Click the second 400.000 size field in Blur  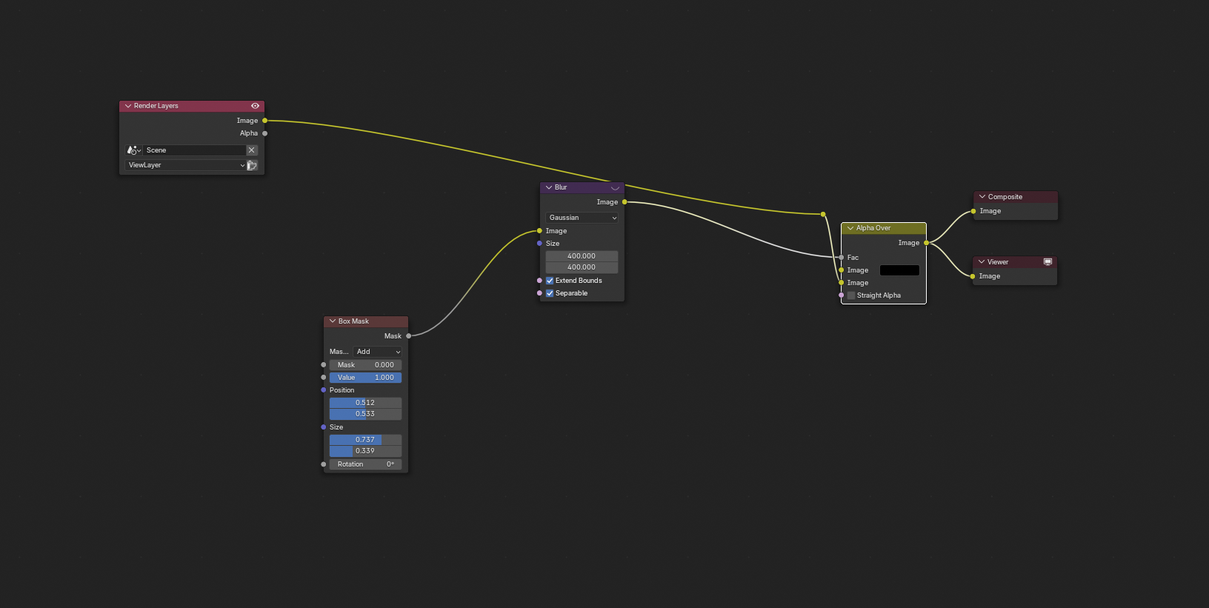(x=582, y=267)
